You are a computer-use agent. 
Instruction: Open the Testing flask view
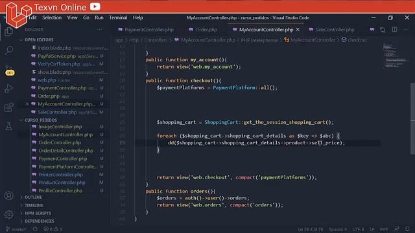pos(8,126)
